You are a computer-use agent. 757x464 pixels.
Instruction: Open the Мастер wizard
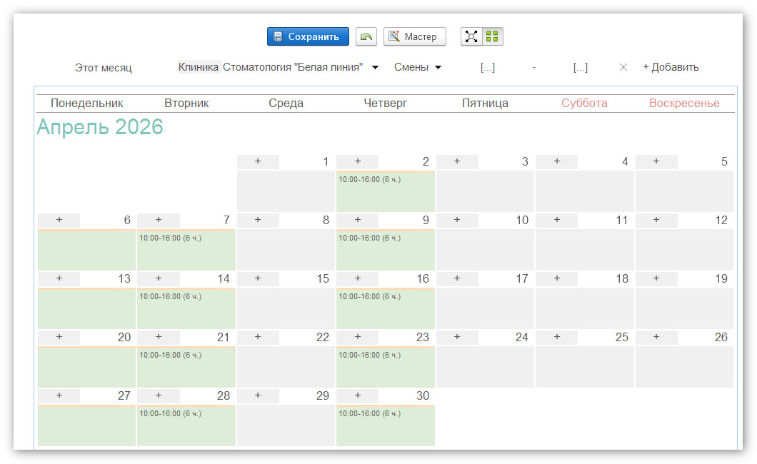pos(414,36)
